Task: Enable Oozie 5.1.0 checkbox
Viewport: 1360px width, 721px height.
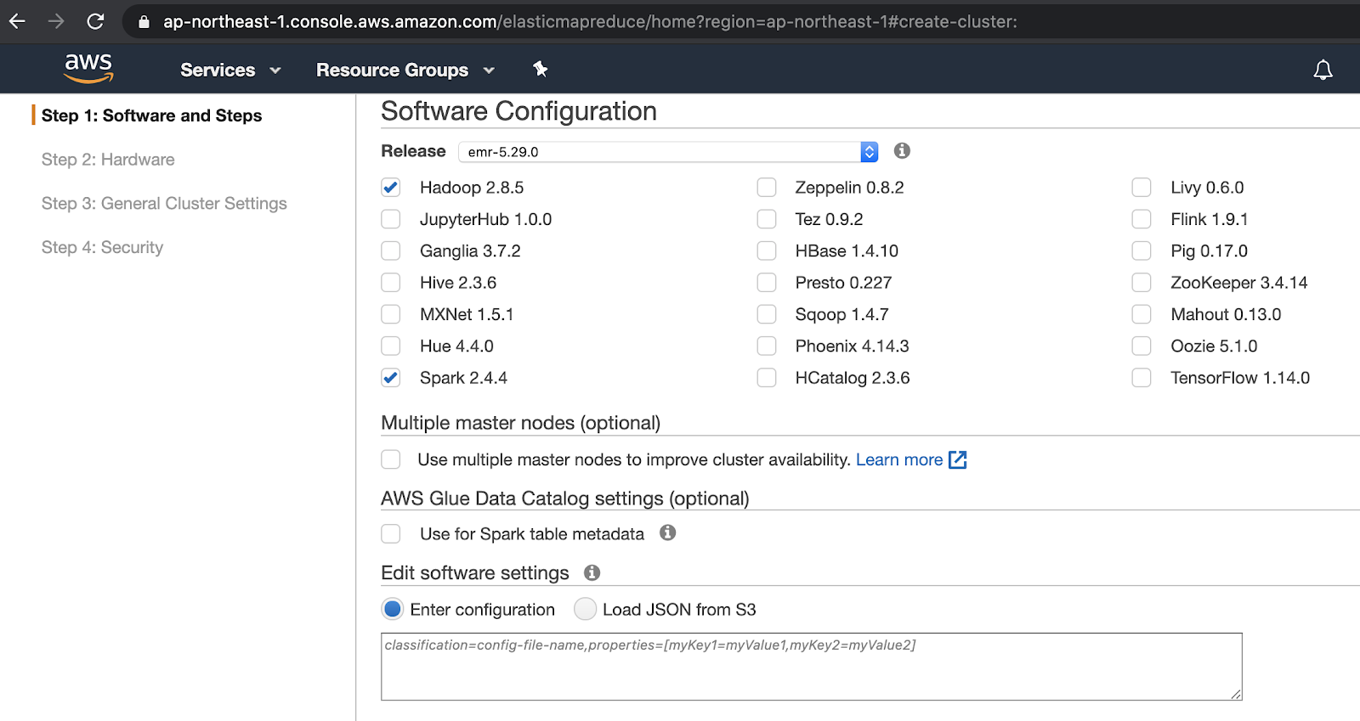Action: click(x=1142, y=346)
